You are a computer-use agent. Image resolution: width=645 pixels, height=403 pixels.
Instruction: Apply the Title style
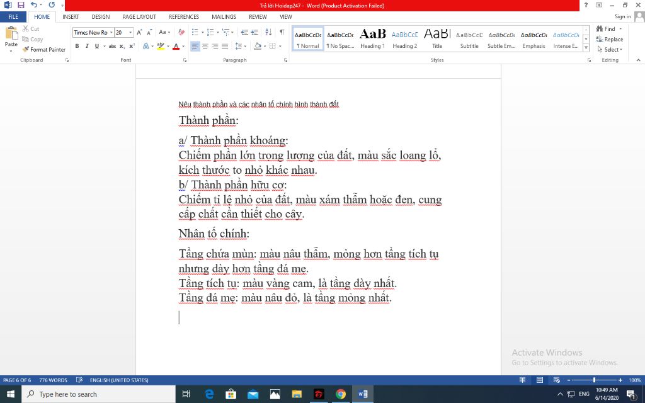[x=437, y=38]
